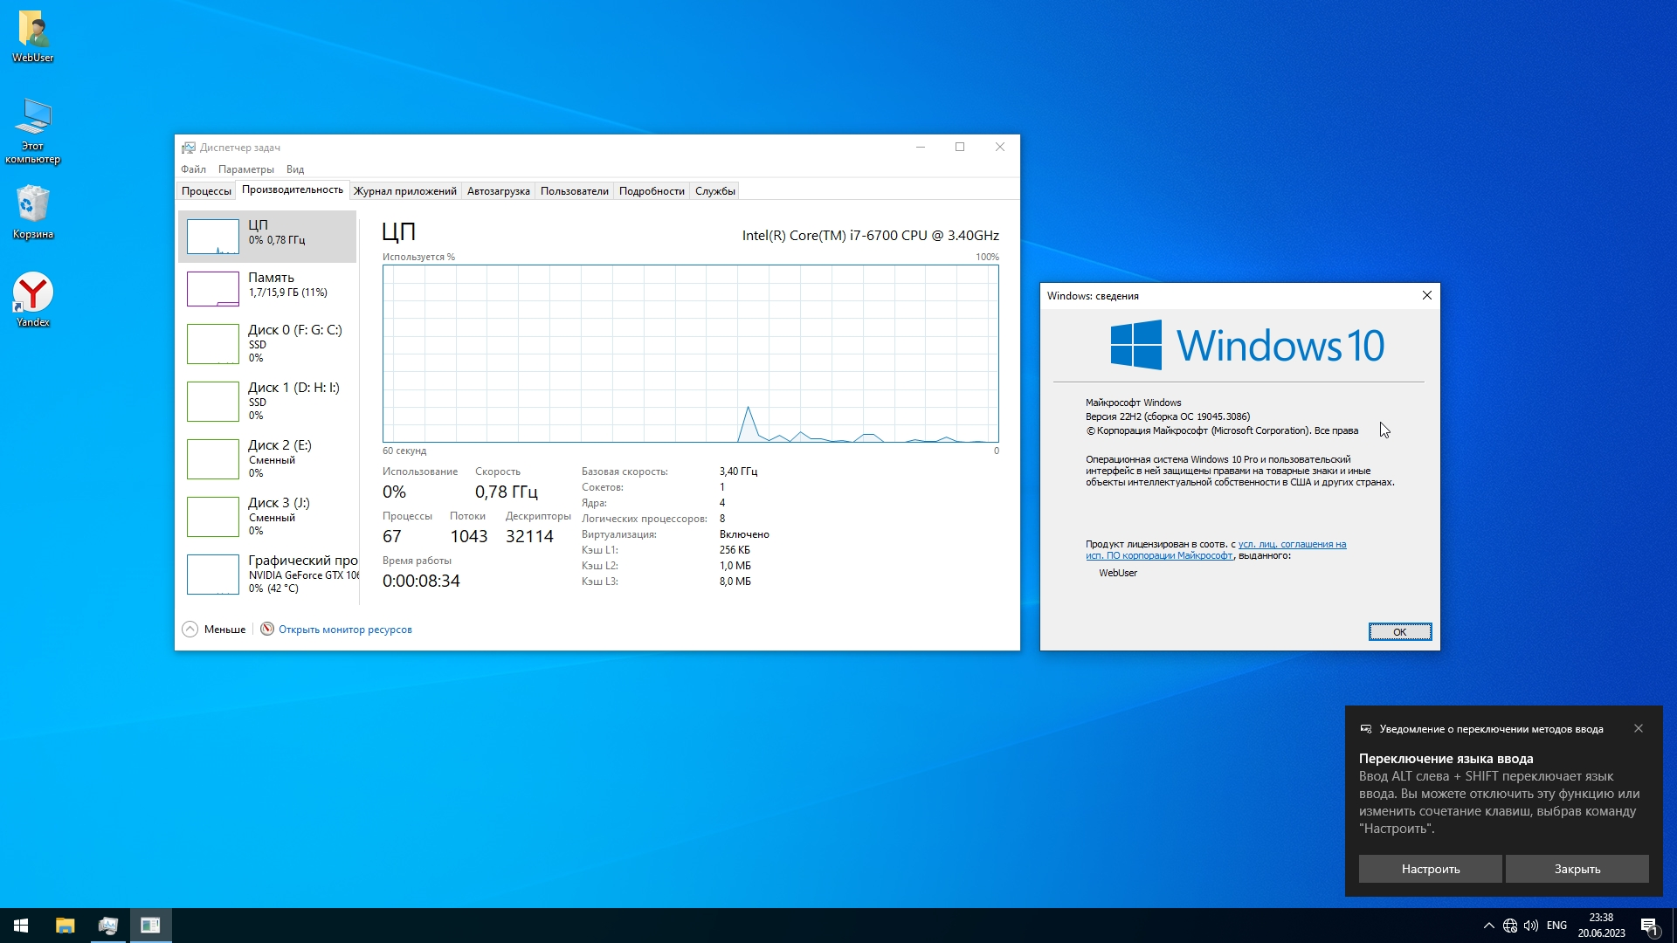The height and width of the screenshot is (943, 1677).
Task: Switch to the Автозагрузка tab
Action: coord(498,191)
